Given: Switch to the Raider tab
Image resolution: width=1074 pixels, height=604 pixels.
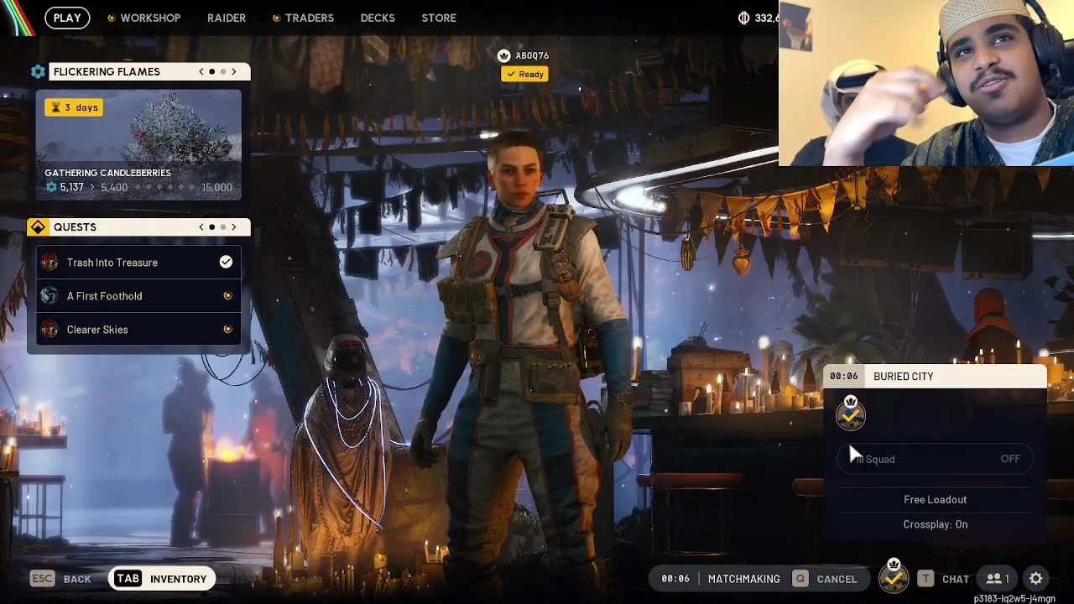Looking at the screenshot, I should pos(227,18).
